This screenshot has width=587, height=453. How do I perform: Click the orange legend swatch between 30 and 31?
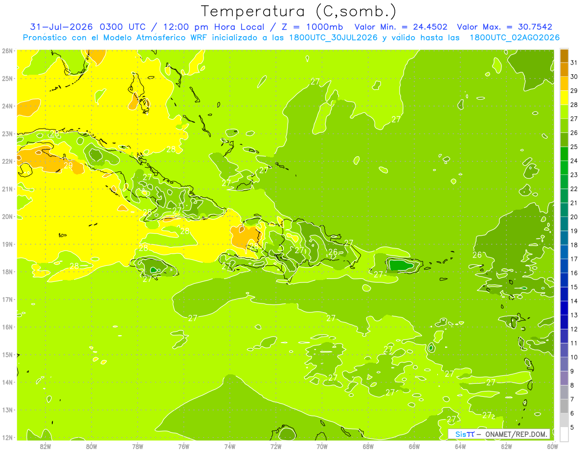click(564, 69)
